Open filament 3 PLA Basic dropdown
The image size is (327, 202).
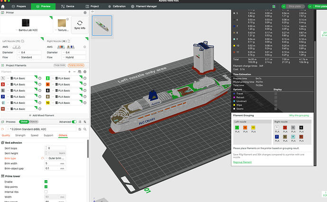(x=21, y=84)
